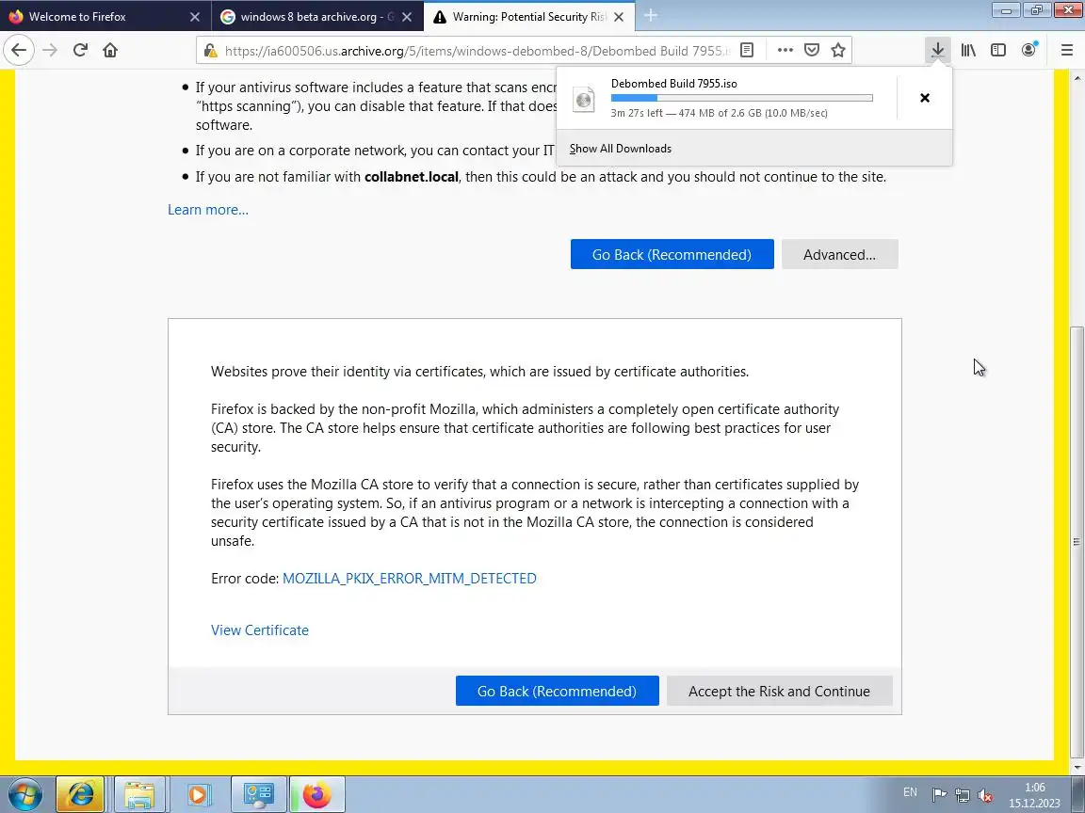Image resolution: width=1085 pixels, height=813 pixels.
Task: Close the Potential Security Risk tab
Action: [x=619, y=17]
